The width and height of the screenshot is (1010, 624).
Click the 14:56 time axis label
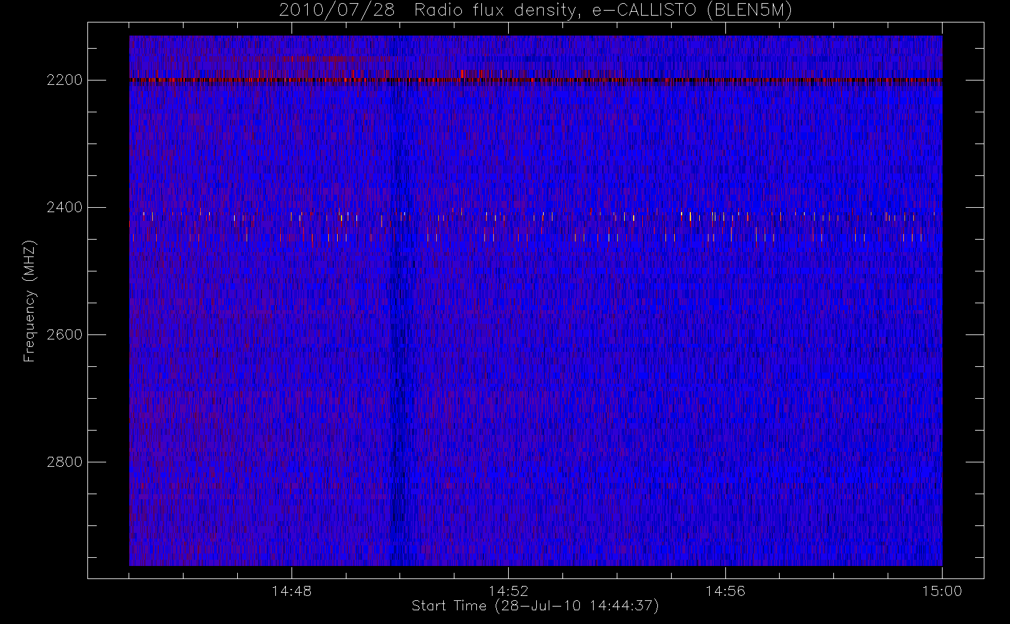[725, 591]
